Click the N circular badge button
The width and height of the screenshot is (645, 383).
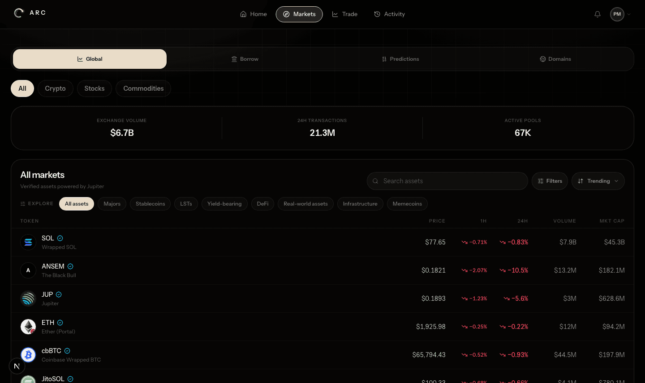pos(17,366)
